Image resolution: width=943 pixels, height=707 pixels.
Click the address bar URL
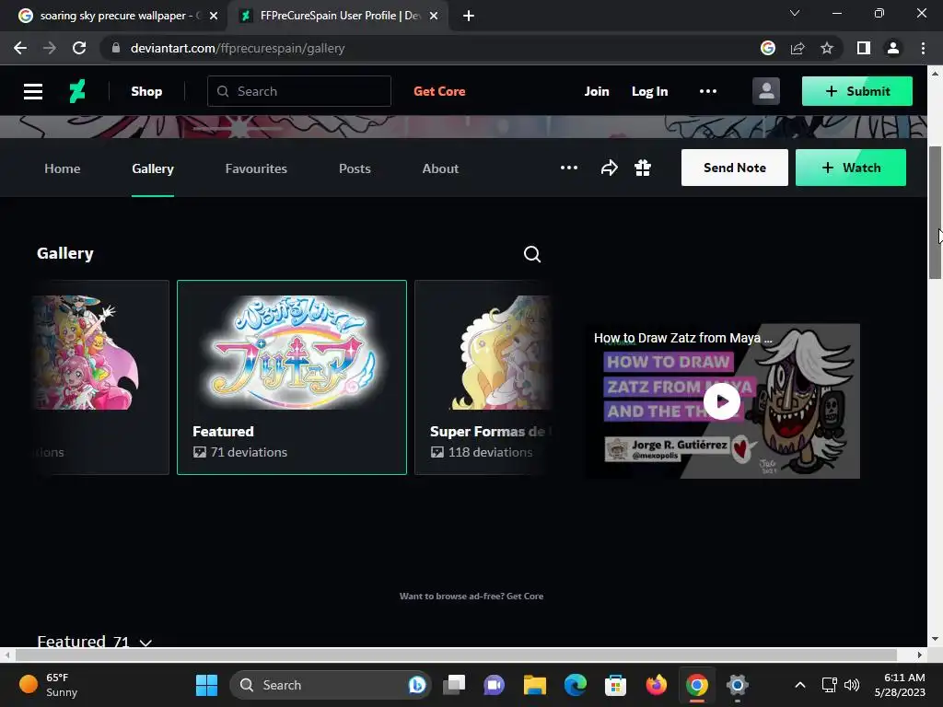tap(238, 48)
